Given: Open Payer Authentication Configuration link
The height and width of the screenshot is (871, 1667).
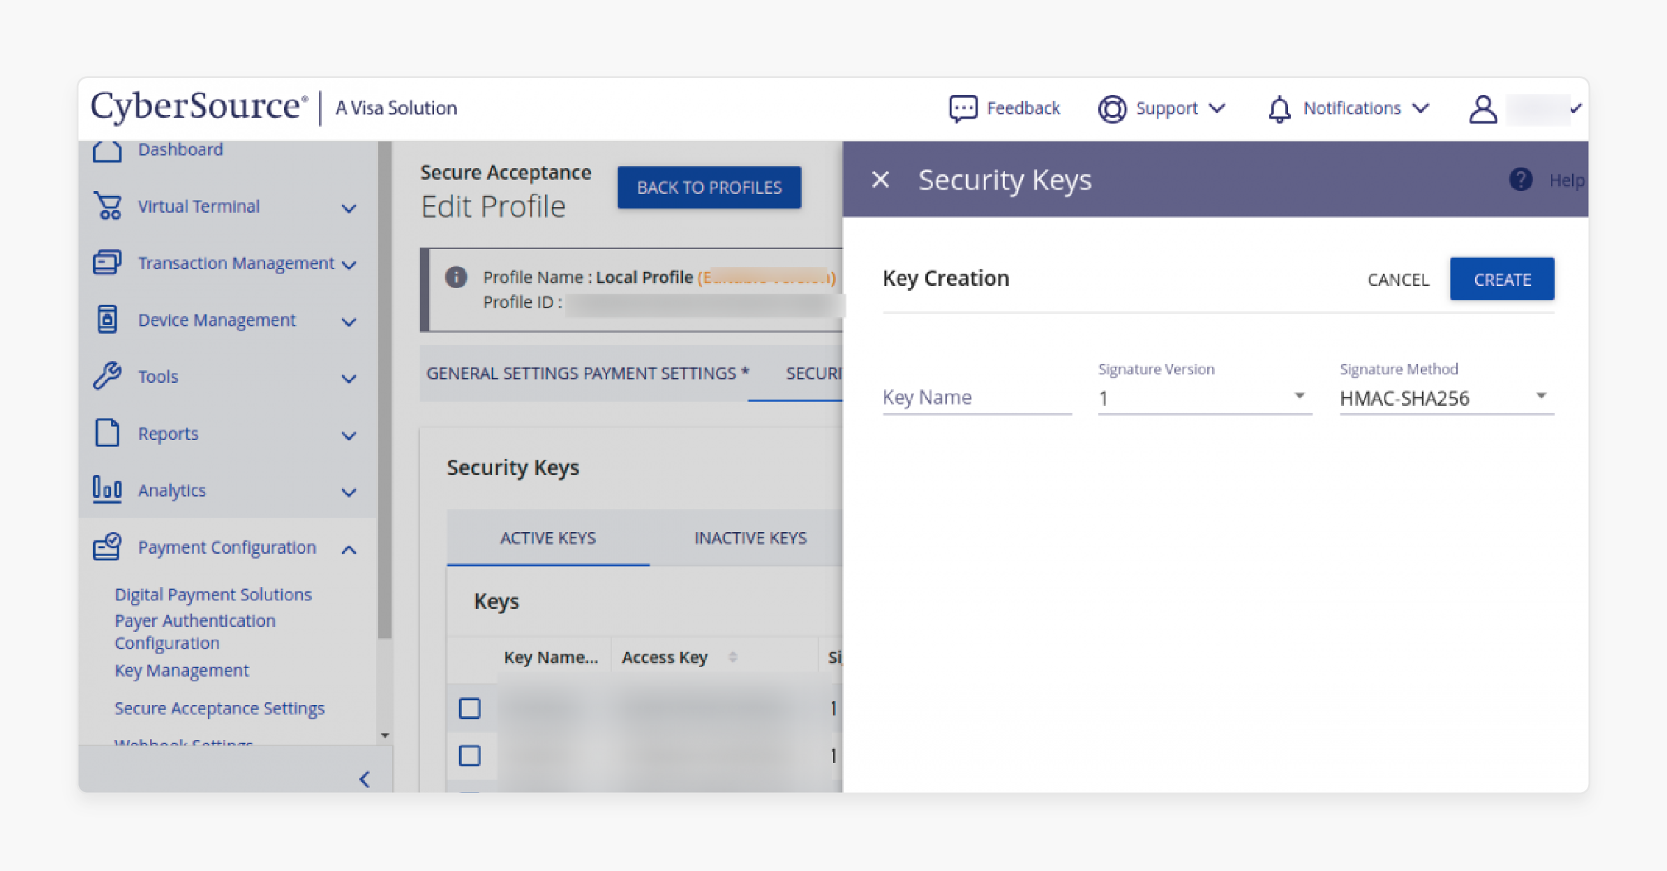Looking at the screenshot, I should (195, 632).
